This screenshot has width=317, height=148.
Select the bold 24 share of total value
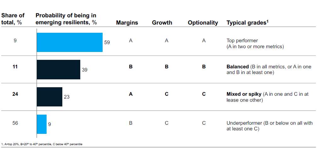coord(15,94)
